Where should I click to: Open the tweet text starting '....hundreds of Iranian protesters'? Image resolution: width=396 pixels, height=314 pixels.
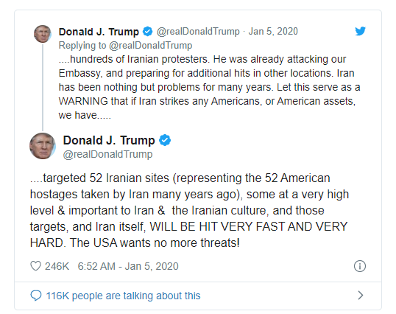click(x=209, y=87)
